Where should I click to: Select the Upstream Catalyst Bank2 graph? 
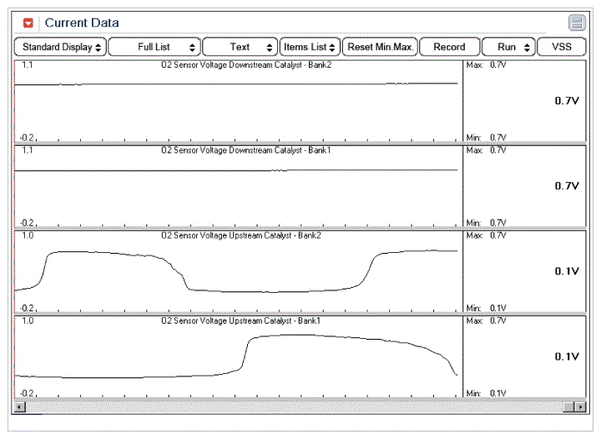tap(237, 271)
